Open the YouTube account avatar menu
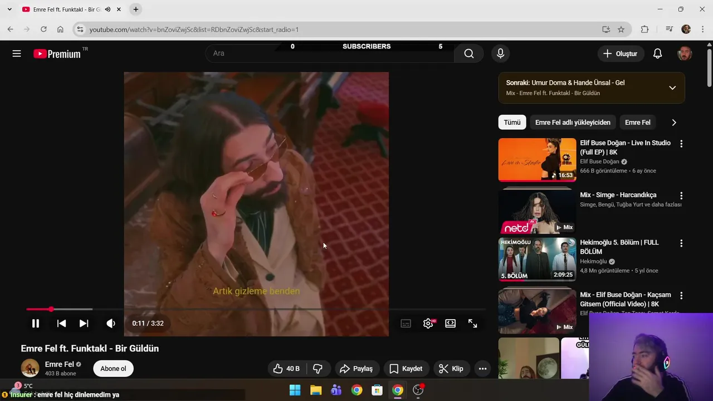The height and width of the screenshot is (401, 713). (685, 53)
